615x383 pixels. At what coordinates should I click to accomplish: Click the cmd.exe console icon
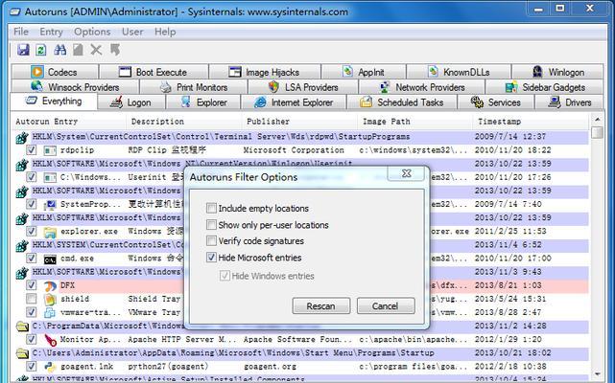pyautogui.click(x=50, y=259)
